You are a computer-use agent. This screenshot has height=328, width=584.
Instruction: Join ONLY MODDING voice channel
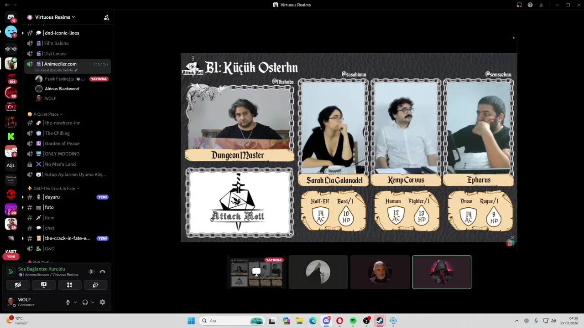tap(68, 154)
